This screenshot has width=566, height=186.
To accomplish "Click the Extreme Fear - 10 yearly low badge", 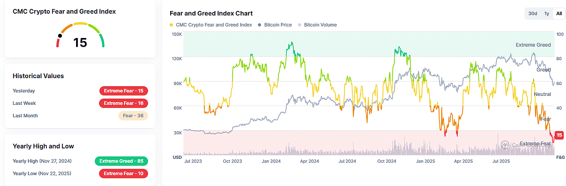I will (123, 174).
